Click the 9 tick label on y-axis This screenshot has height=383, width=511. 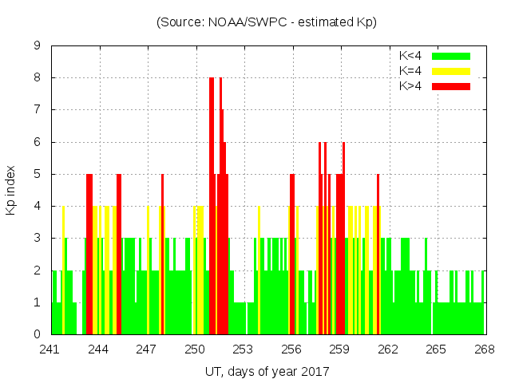37,46
